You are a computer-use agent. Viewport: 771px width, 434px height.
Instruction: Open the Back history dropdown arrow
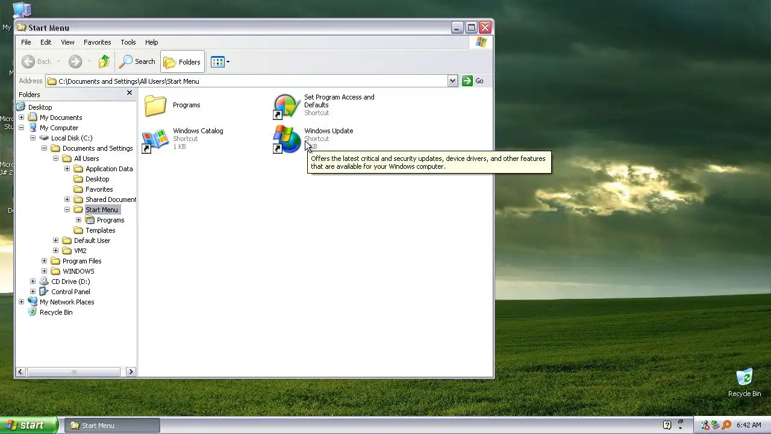(x=58, y=61)
